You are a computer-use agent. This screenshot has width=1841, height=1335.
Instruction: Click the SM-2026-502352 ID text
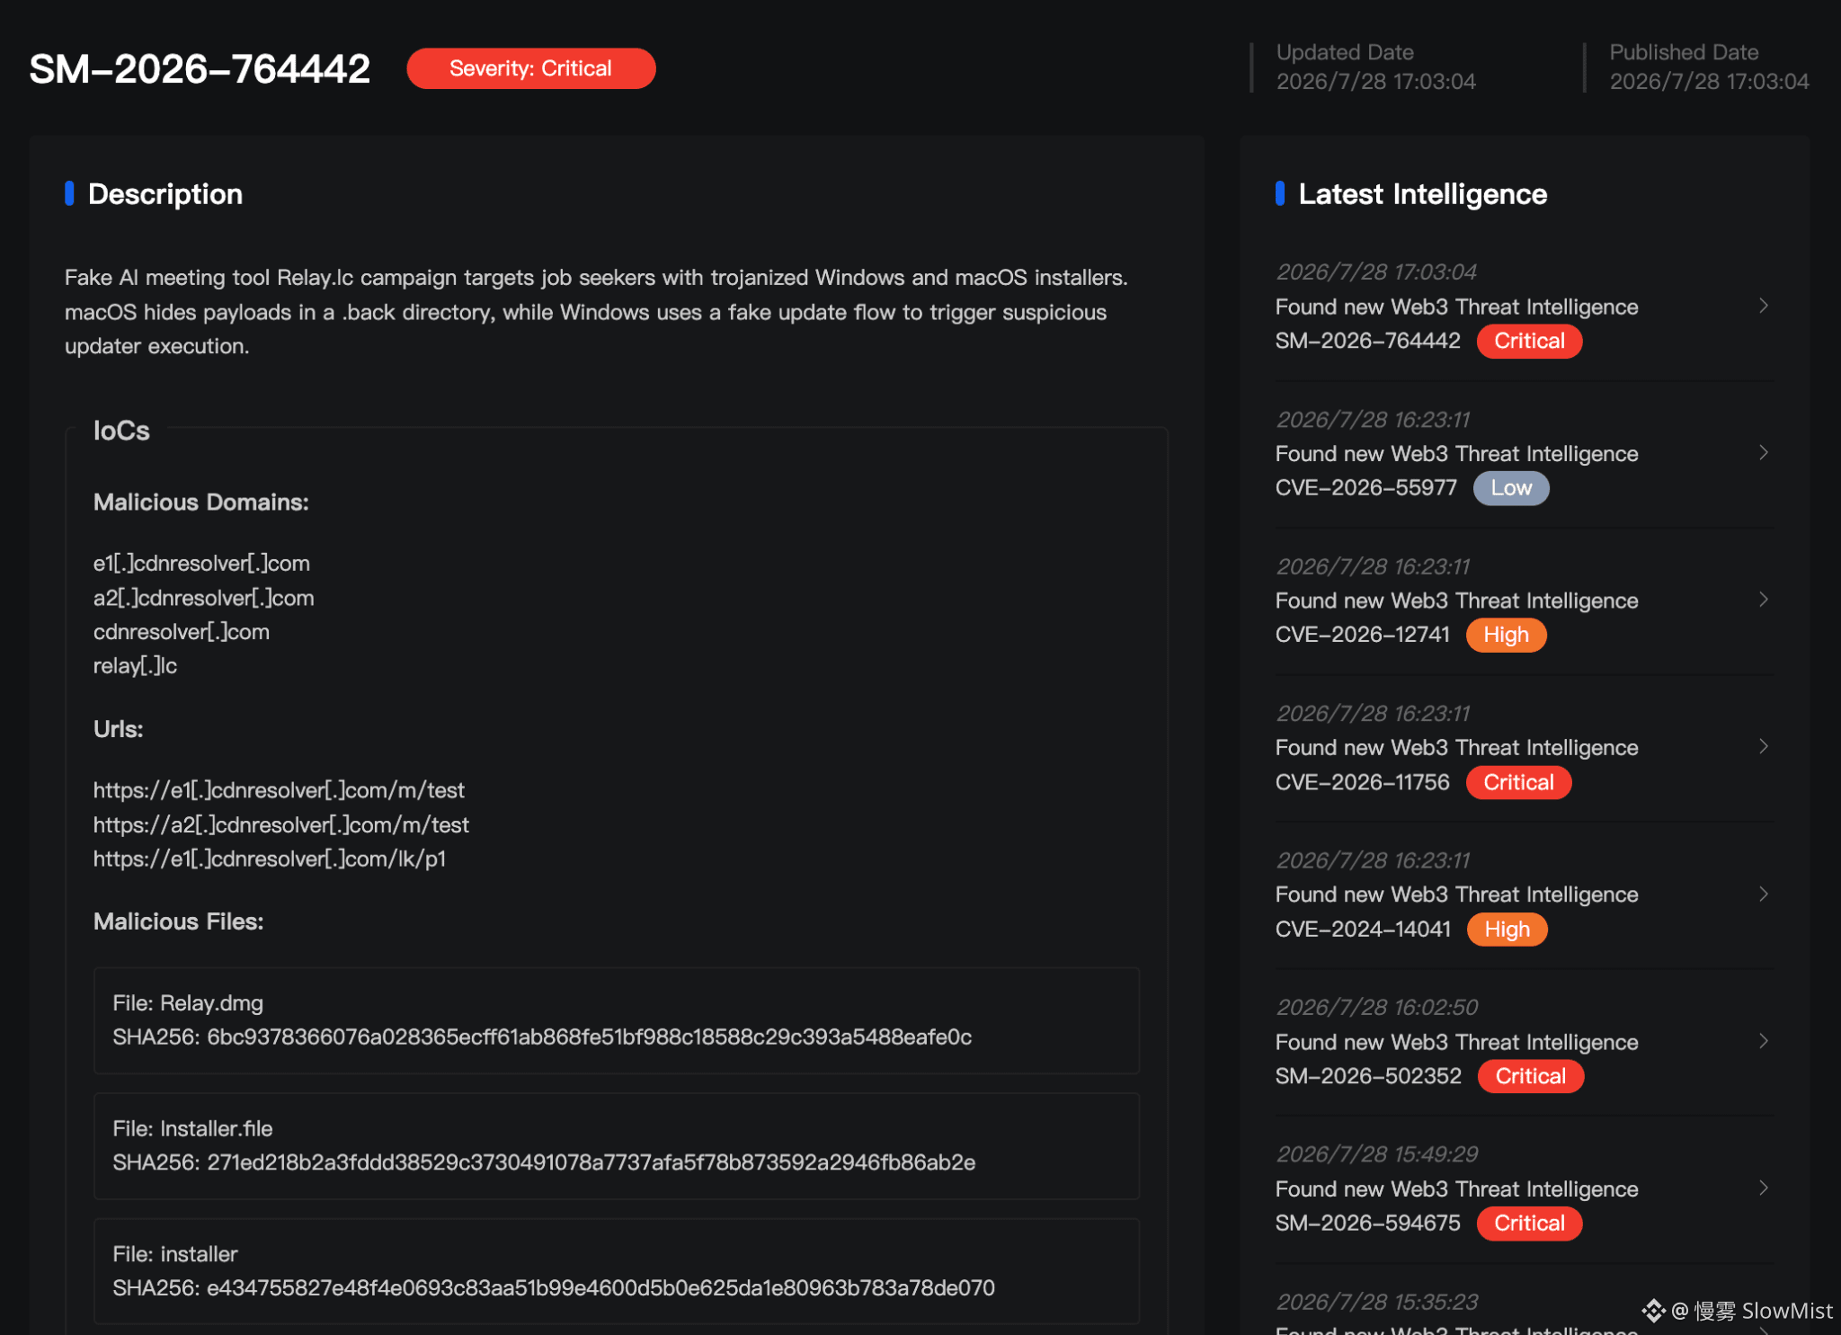click(x=1368, y=1076)
